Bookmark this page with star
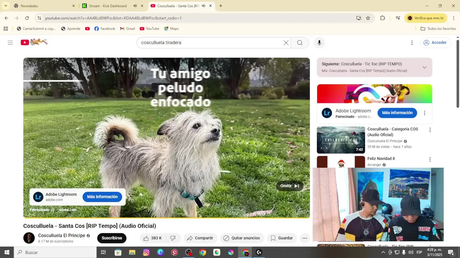This screenshot has width=460, height=258. tap(368, 18)
